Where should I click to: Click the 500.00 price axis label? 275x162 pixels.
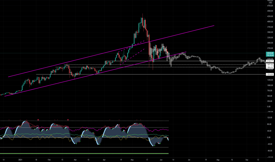270,96
